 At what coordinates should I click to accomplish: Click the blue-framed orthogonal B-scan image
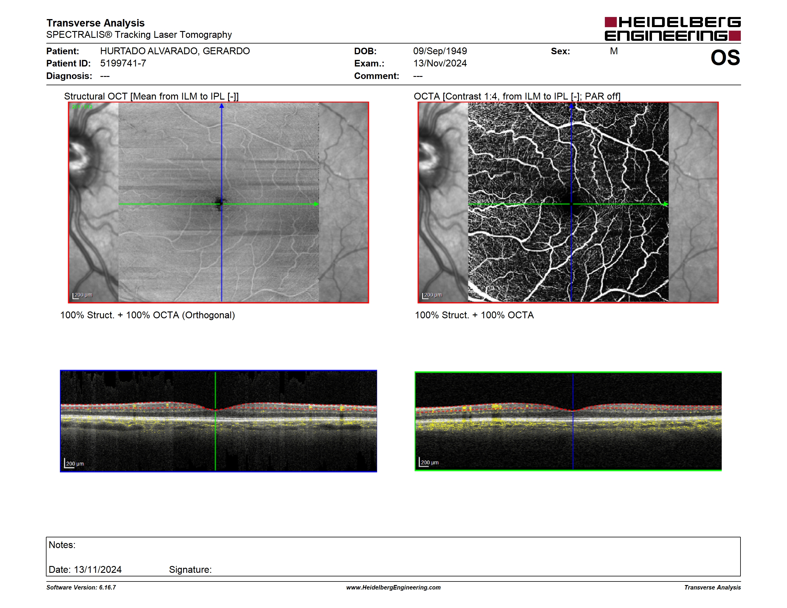(219, 421)
